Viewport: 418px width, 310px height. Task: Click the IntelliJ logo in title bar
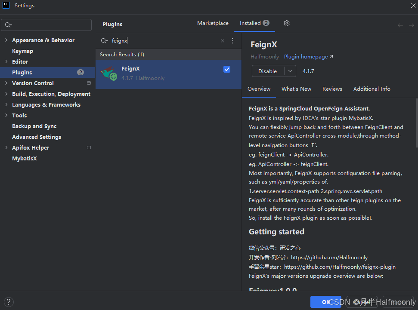(6, 5)
